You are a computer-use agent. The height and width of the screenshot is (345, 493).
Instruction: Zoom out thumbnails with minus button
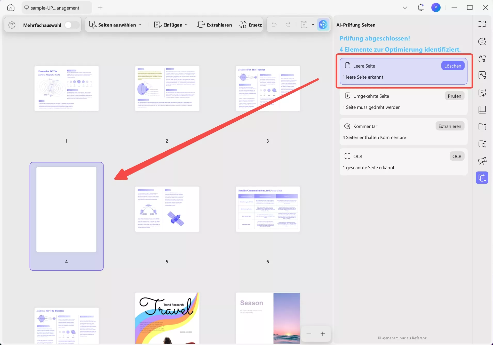pyautogui.click(x=309, y=334)
